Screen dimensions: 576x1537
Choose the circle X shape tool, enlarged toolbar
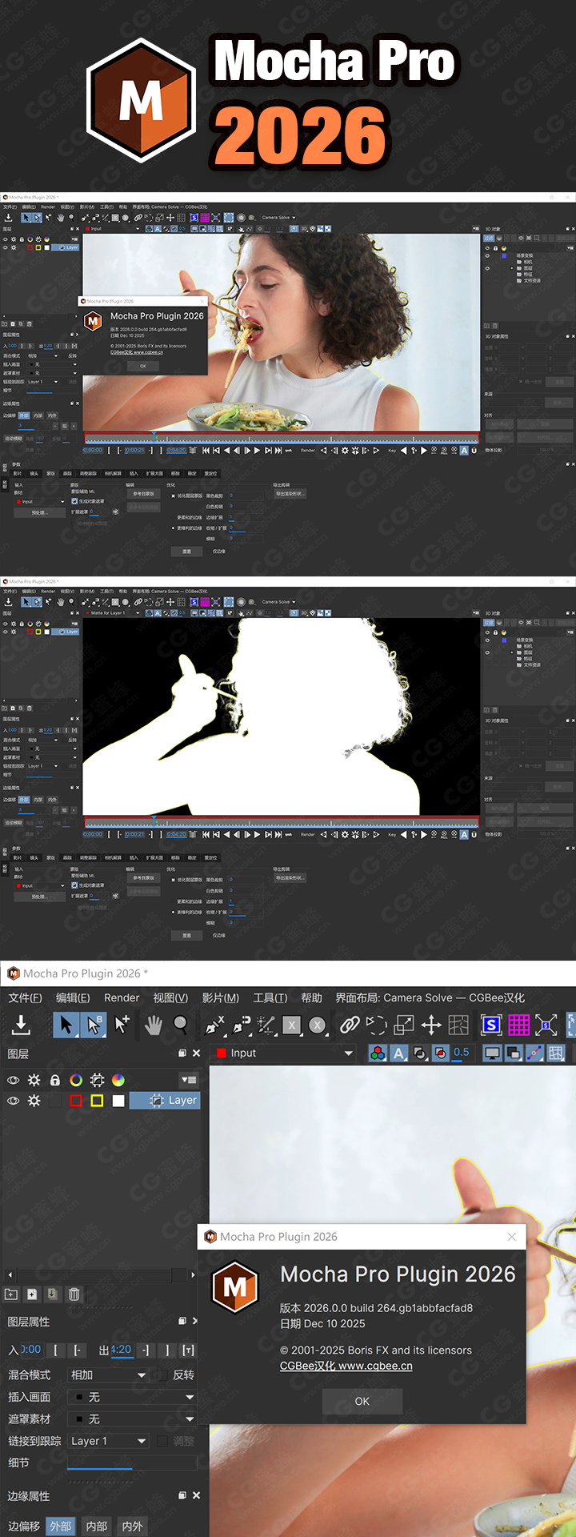(318, 1025)
